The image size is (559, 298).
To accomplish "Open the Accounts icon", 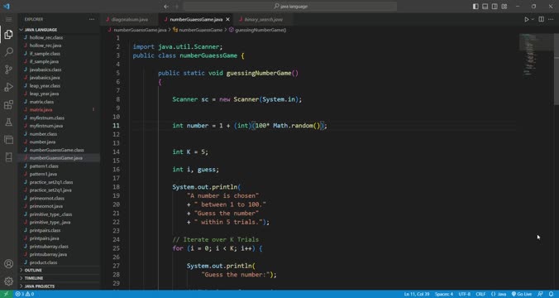I will point(8,264).
